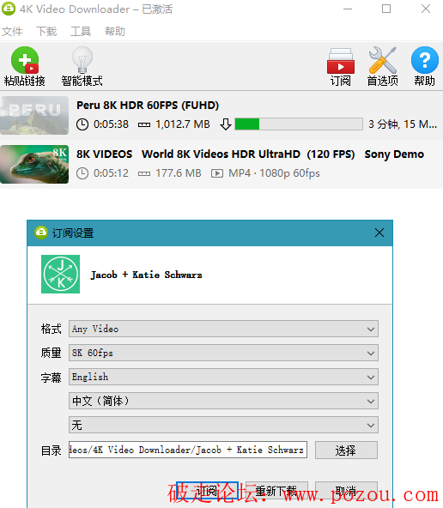The height and width of the screenshot is (508, 443).
Task: Expand the subtitles dropdown showing 中文（简体）
Action: tap(223, 401)
